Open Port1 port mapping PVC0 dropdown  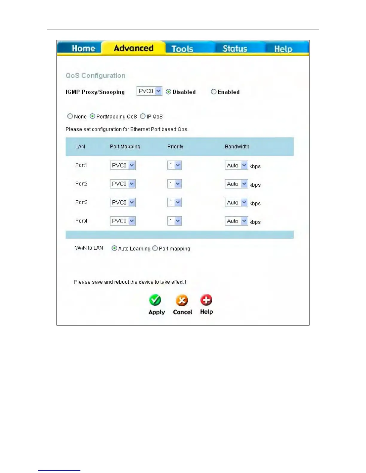pyautogui.click(x=123, y=165)
